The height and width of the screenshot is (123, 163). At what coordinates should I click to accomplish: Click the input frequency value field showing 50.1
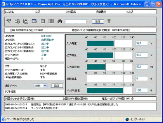point(142,67)
